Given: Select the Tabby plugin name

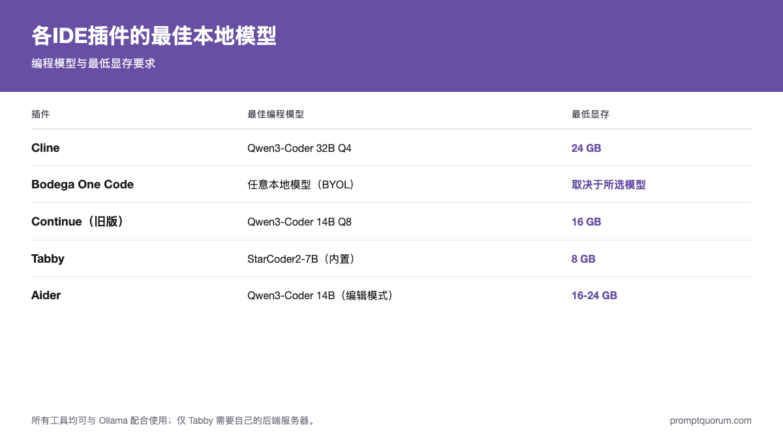Looking at the screenshot, I should [48, 259].
